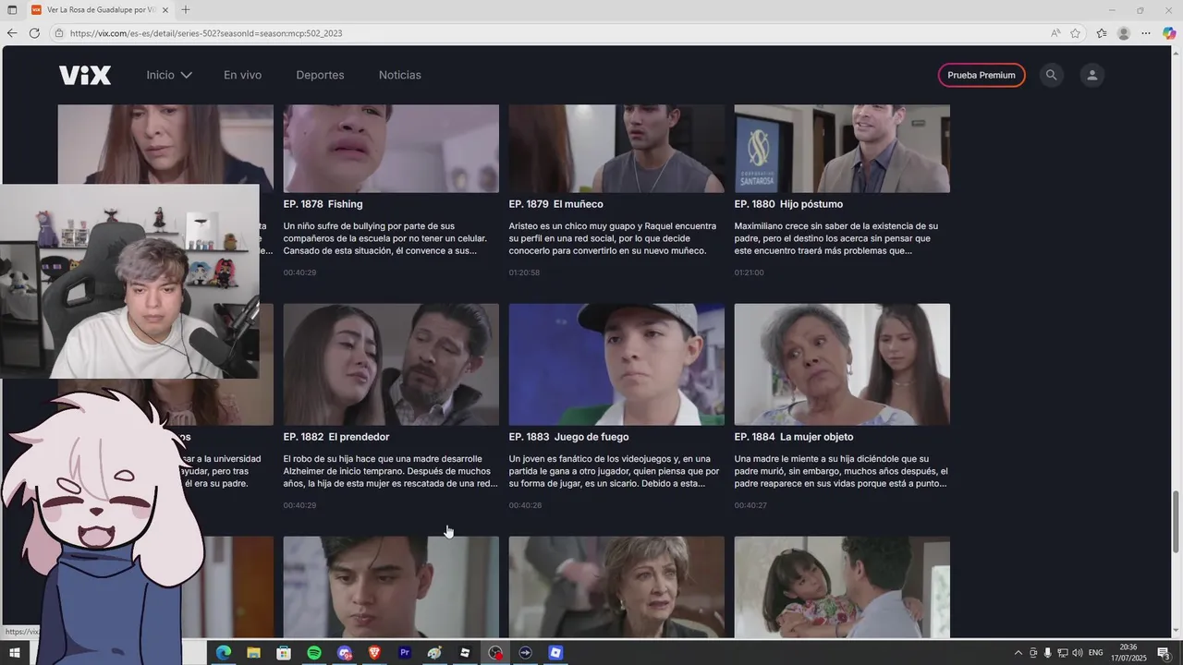
Task: Click the Juego de fuego duration 00:40:26
Action: (525, 505)
